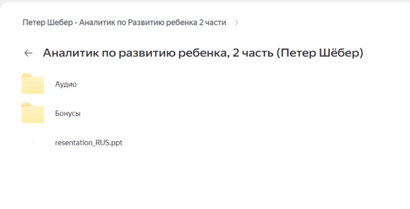Click the text (Петер Шёбер) in the title
The image size is (410, 209).
(320, 53)
